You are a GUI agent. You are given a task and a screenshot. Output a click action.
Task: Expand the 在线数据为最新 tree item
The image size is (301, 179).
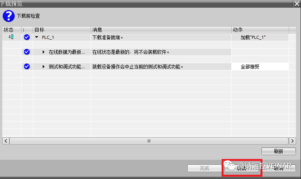(44, 52)
